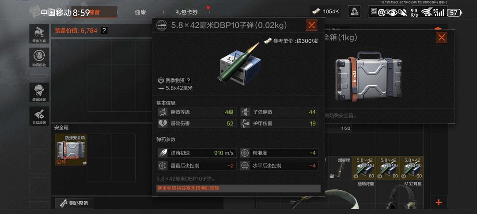Close the 5.8×42毫米DBP10子弹 detail popup
Image resolution: width=477 pixels, height=214 pixels.
click(311, 25)
